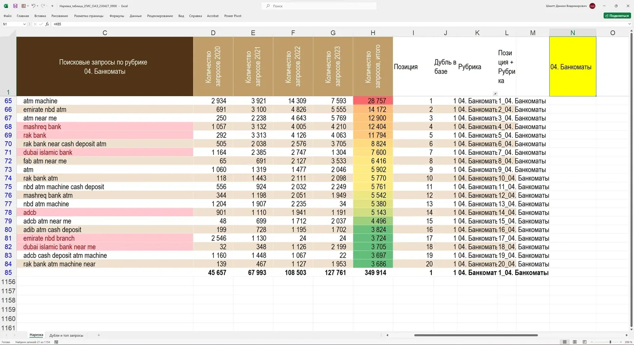Viewport: 634px width, 345px height.
Task: Open the Рецензирование ribbon tab
Action: (x=160, y=16)
